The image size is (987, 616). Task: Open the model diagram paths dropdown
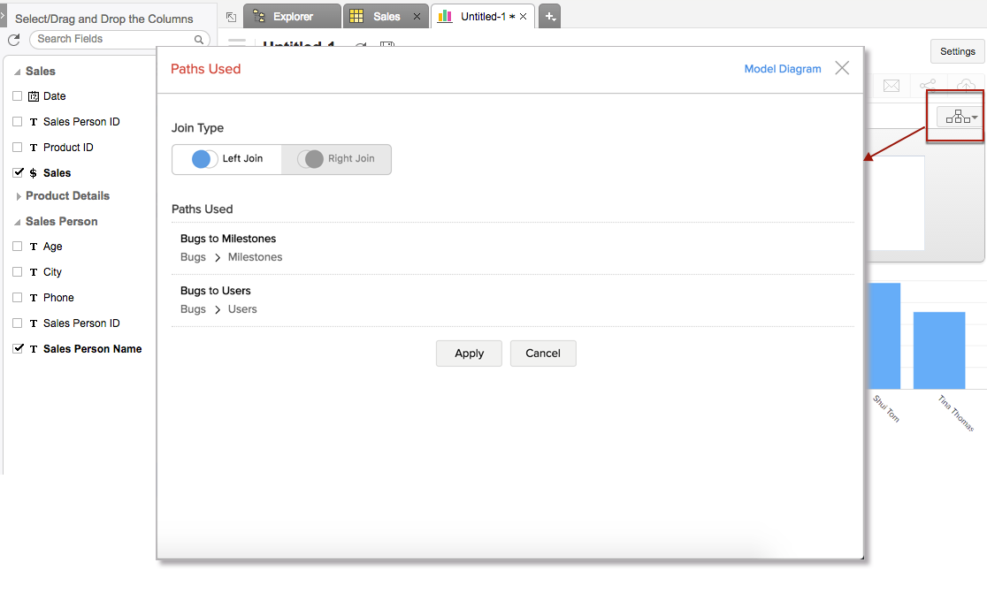(961, 118)
